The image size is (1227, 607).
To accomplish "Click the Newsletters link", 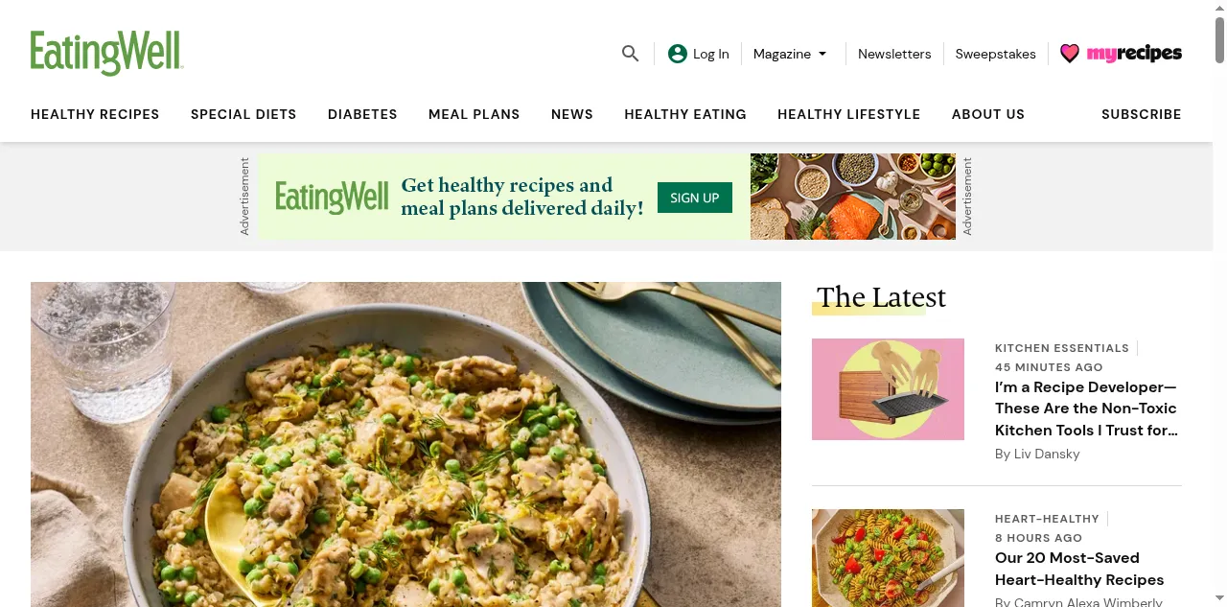I will pyautogui.click(x=894, y=54).
